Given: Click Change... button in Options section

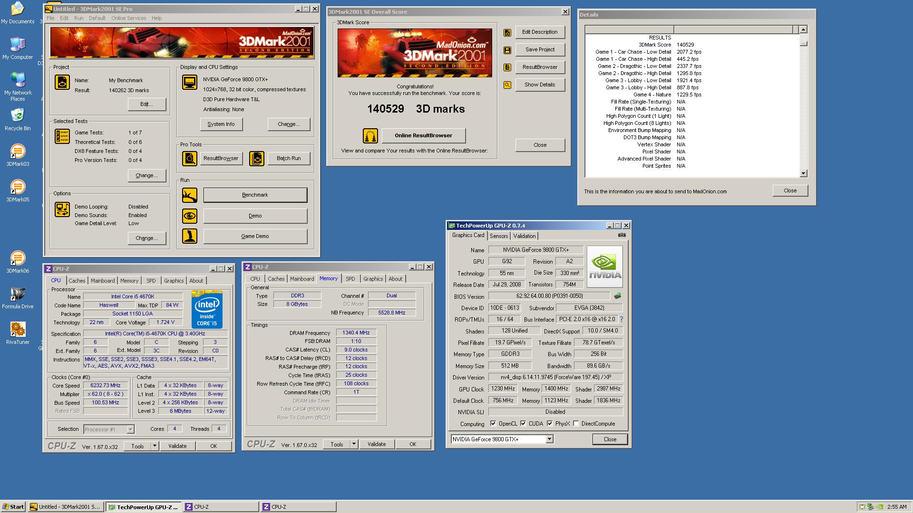Looking at the screenshot, I should click(146, 238).
